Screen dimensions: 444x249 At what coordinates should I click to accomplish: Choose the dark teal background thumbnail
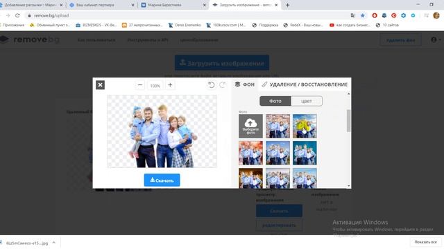pos(305,153)
